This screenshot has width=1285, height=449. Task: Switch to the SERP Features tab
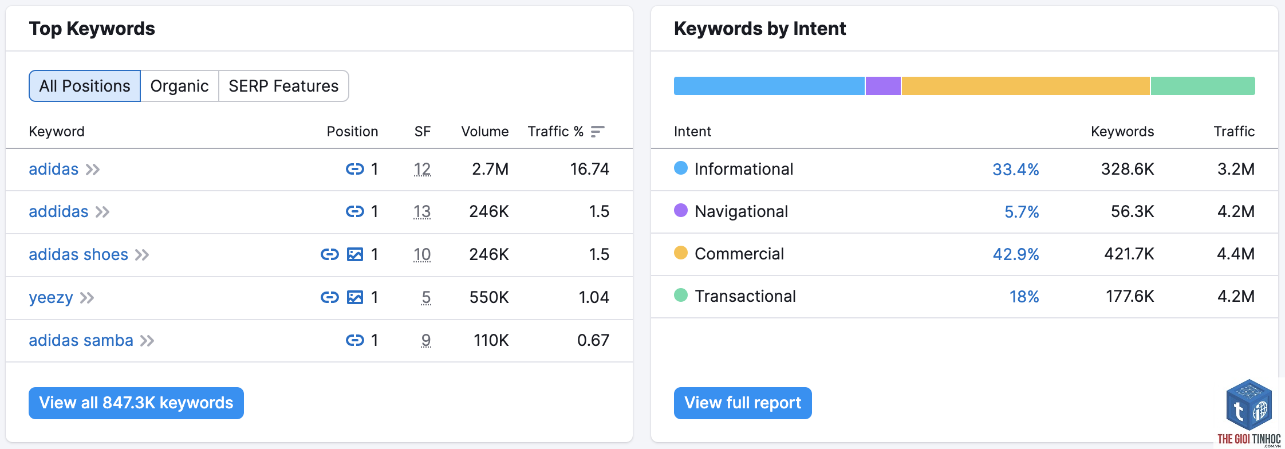click(x=283, y=86)
